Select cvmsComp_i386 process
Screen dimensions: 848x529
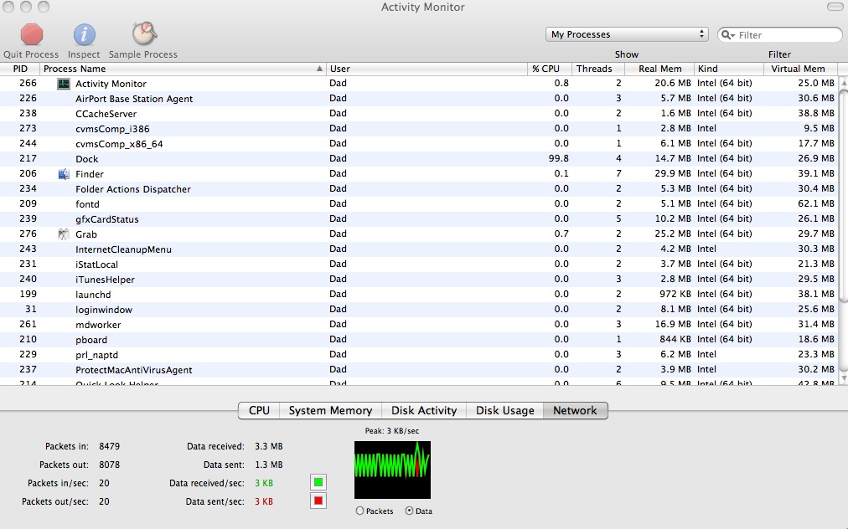pos(419,129)
